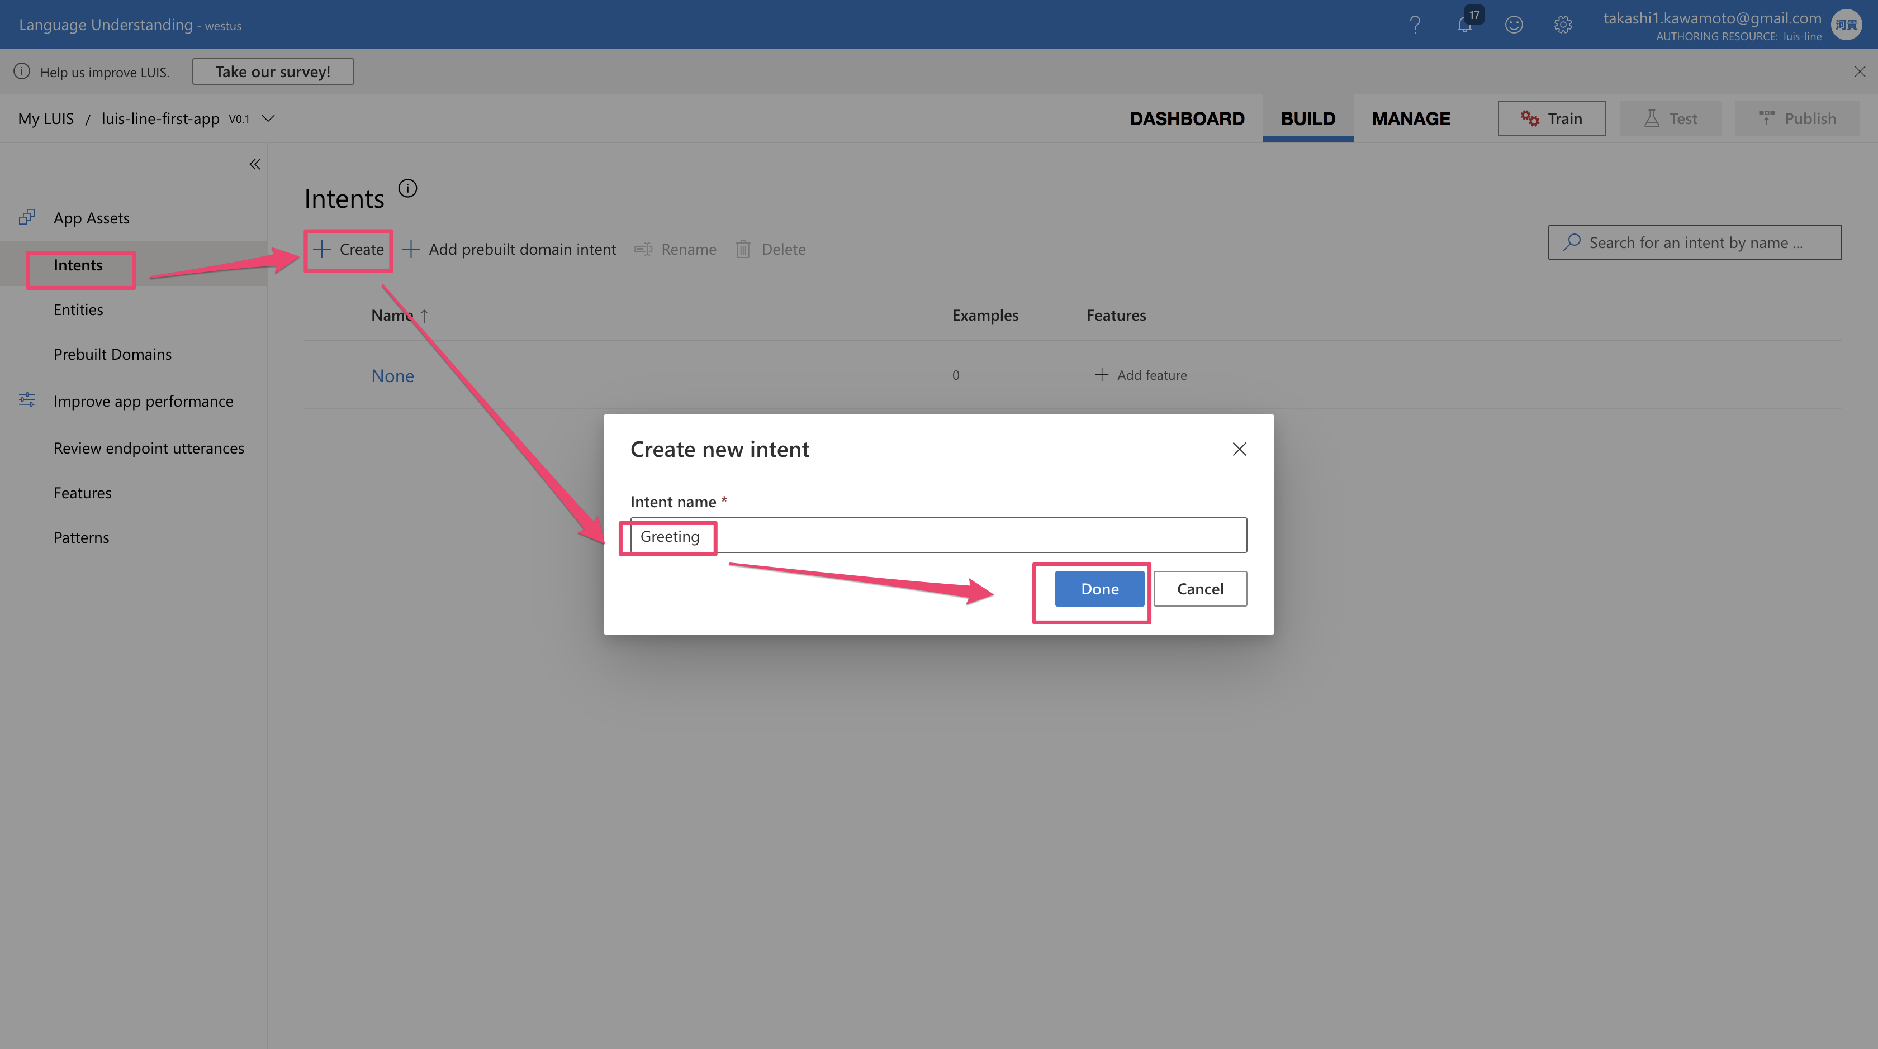Click the feedback smiley face icon
The width and height of the screenshot is (1878, 1049).
(1514, 25)
